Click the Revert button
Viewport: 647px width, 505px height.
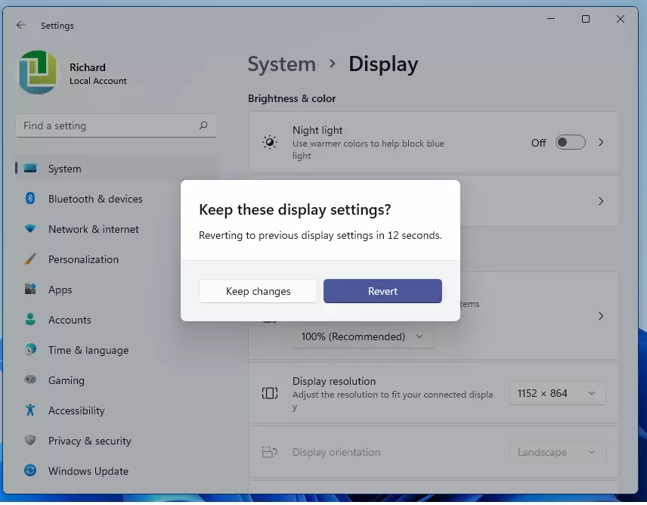382,291
